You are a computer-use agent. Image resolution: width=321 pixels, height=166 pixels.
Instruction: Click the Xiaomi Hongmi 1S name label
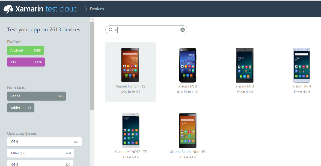tap(130, 86)
